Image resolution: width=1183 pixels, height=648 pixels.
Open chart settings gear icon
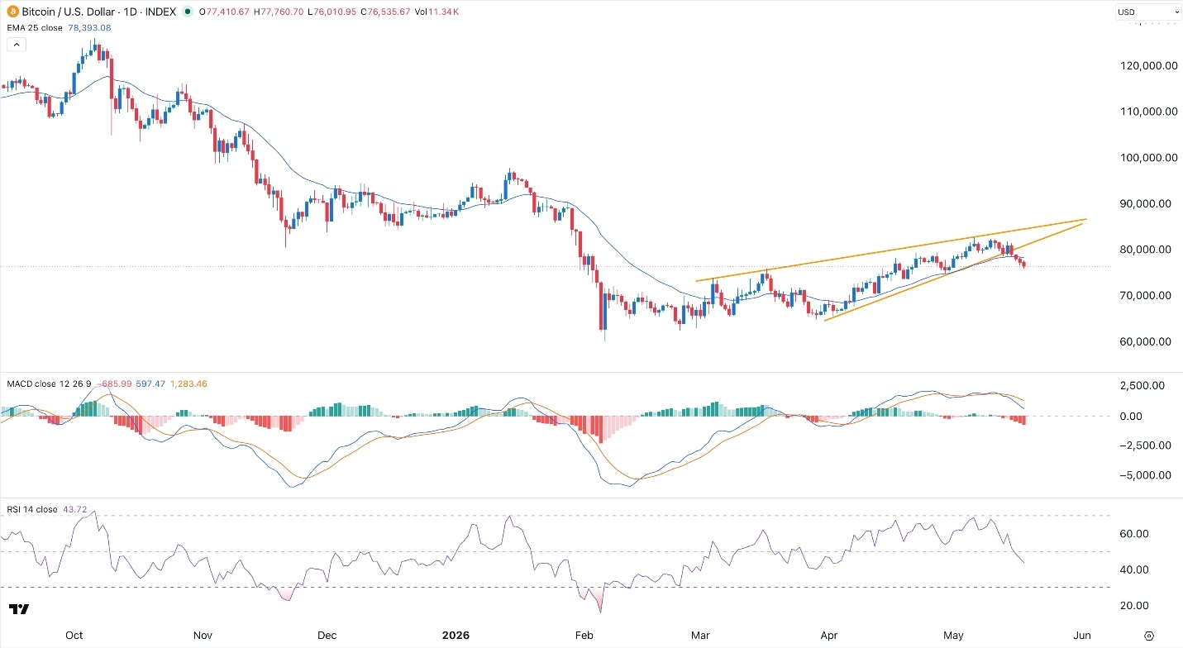click(1148, 636)
